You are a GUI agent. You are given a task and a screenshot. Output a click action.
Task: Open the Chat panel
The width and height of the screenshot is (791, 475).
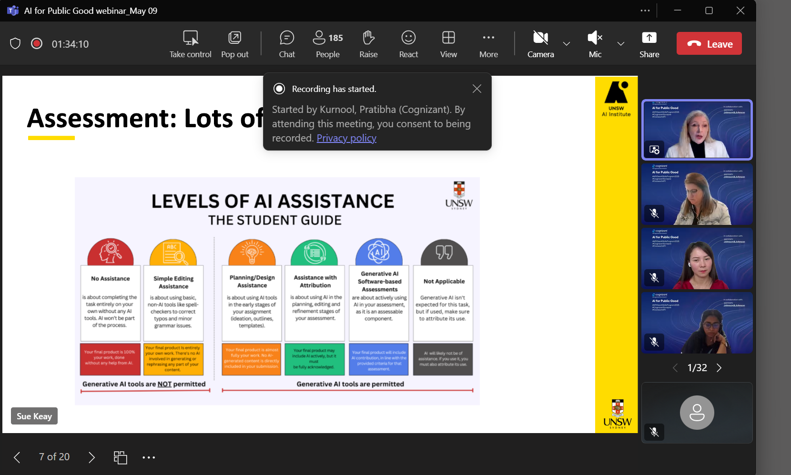[x=287, y=43]
